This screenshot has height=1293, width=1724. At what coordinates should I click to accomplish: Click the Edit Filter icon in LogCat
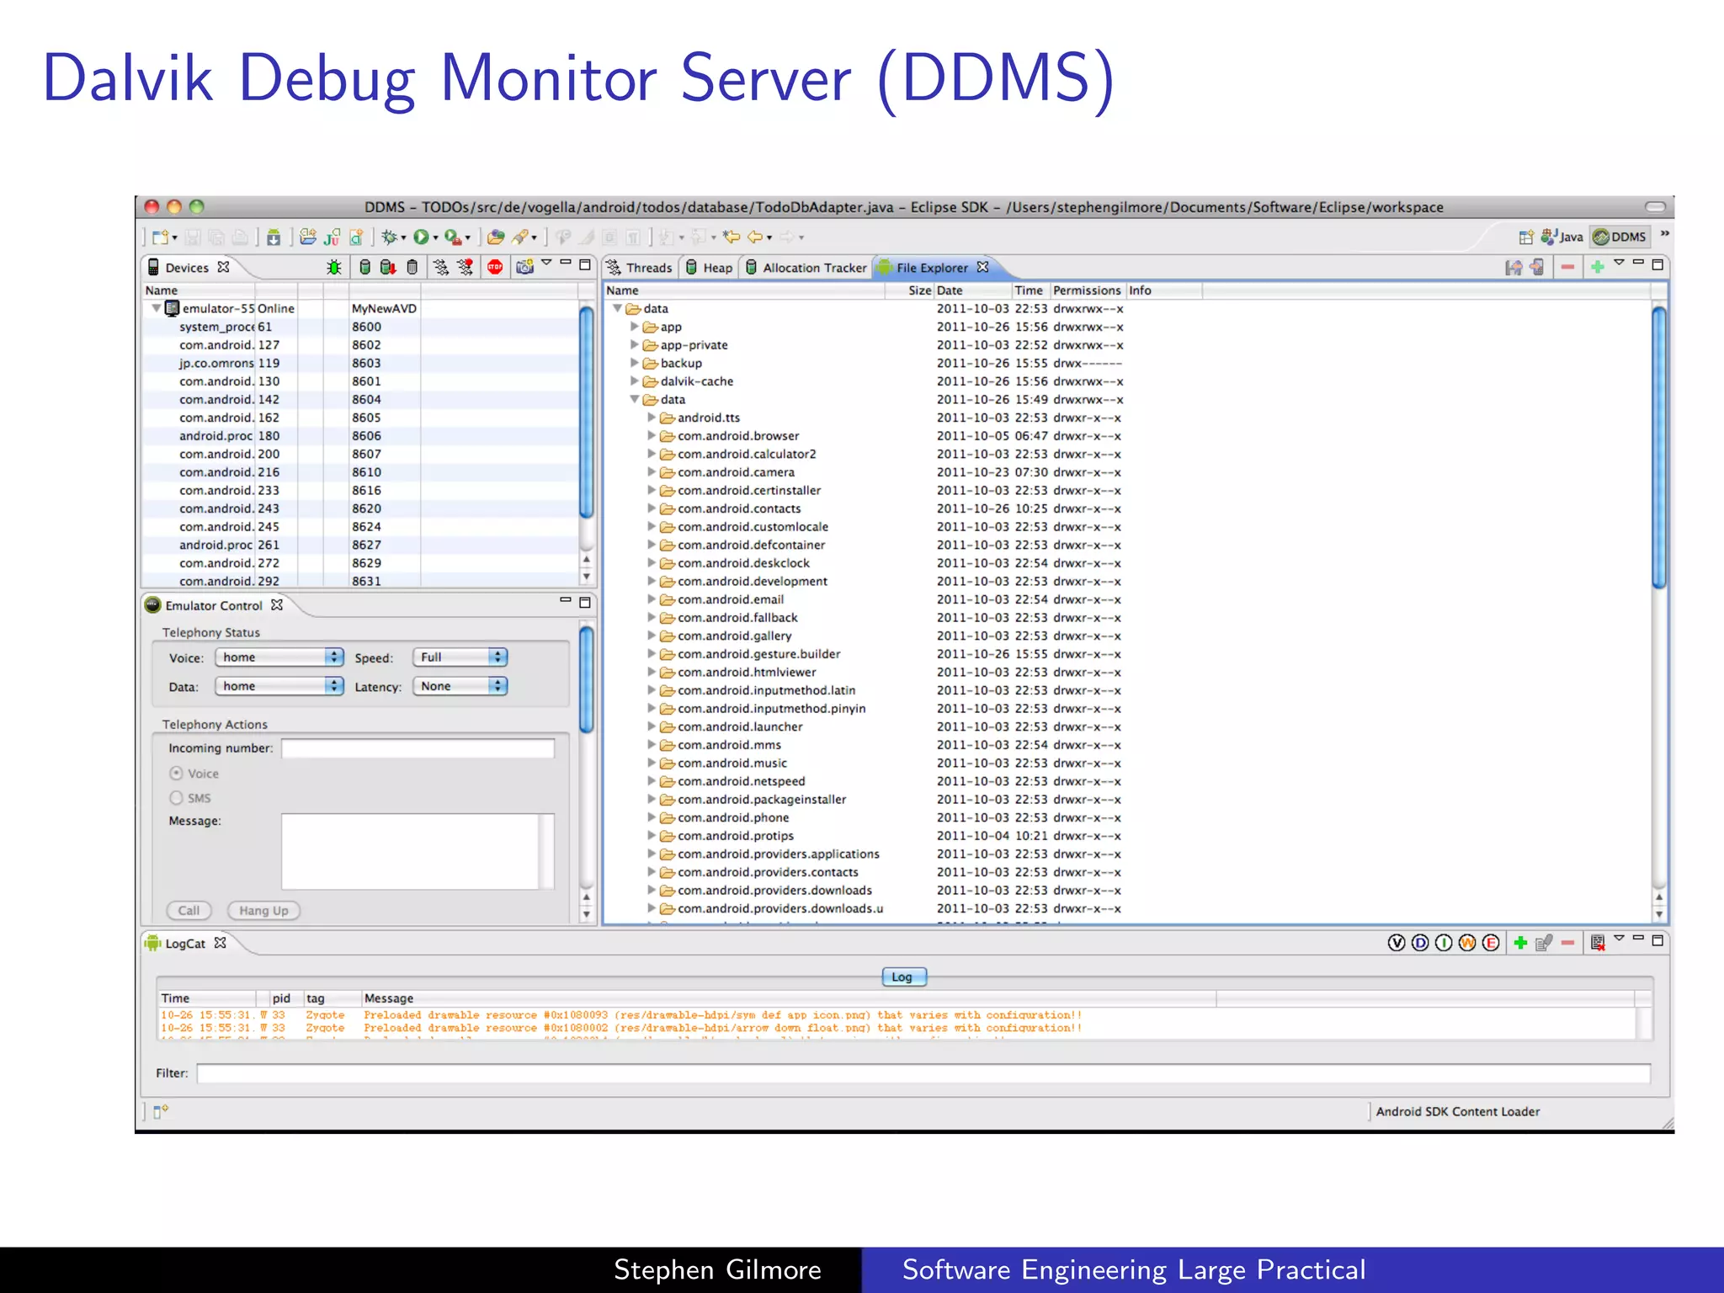click(1544, 943)
